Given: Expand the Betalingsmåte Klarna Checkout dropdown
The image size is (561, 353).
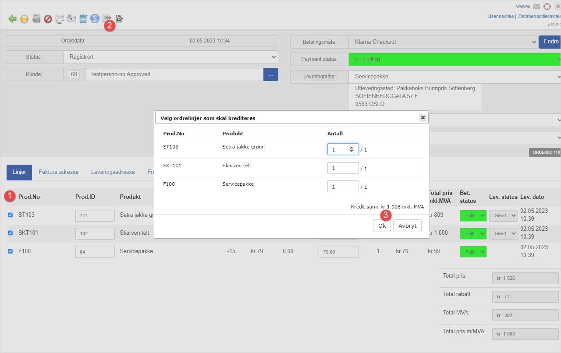Looking at the screenshot, I should point(443,42).
